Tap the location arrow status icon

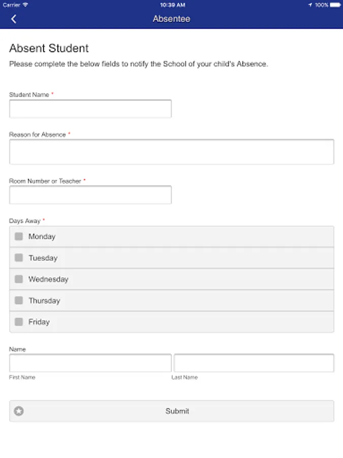(x=310, y=5)
